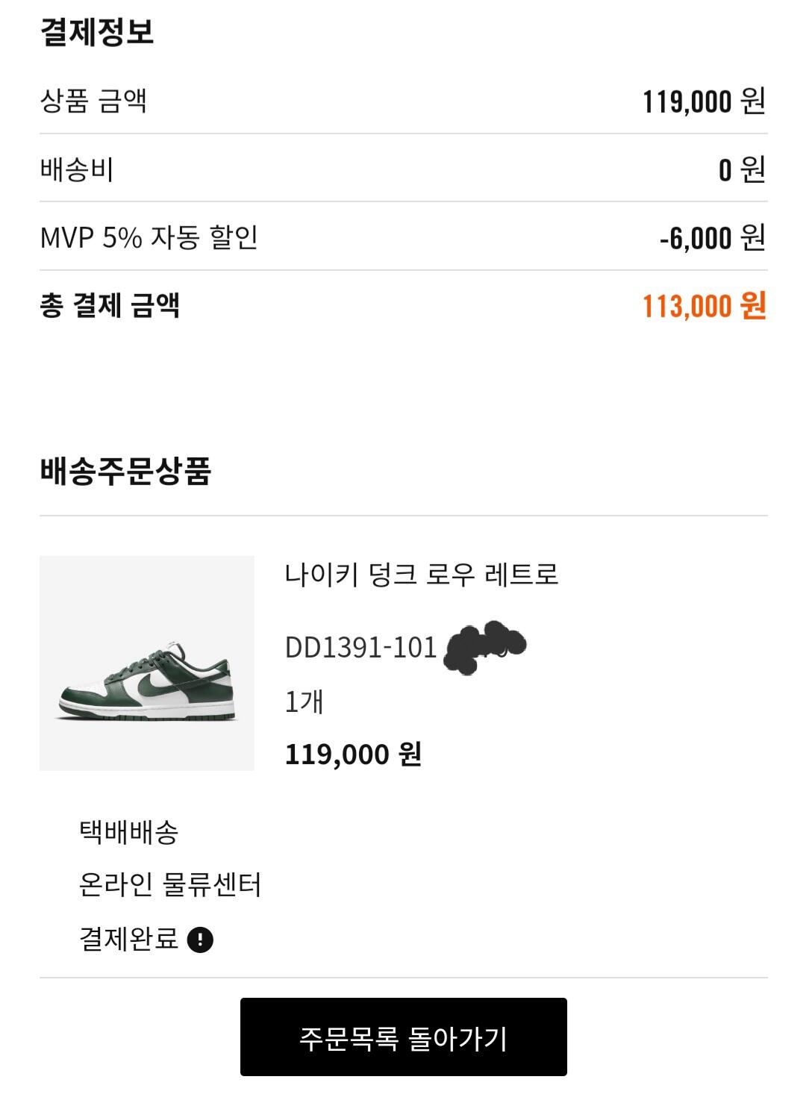Click the 결제정보 section heading
Screen dimensions: 806x1106
tap(97, 31)
